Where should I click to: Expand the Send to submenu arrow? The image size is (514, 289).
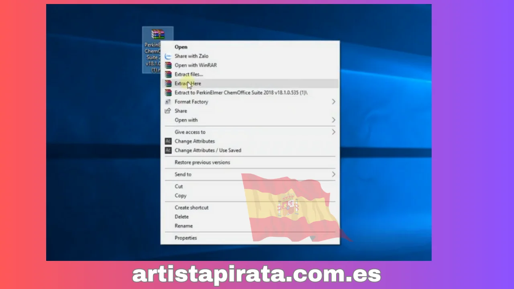(333, 175)
